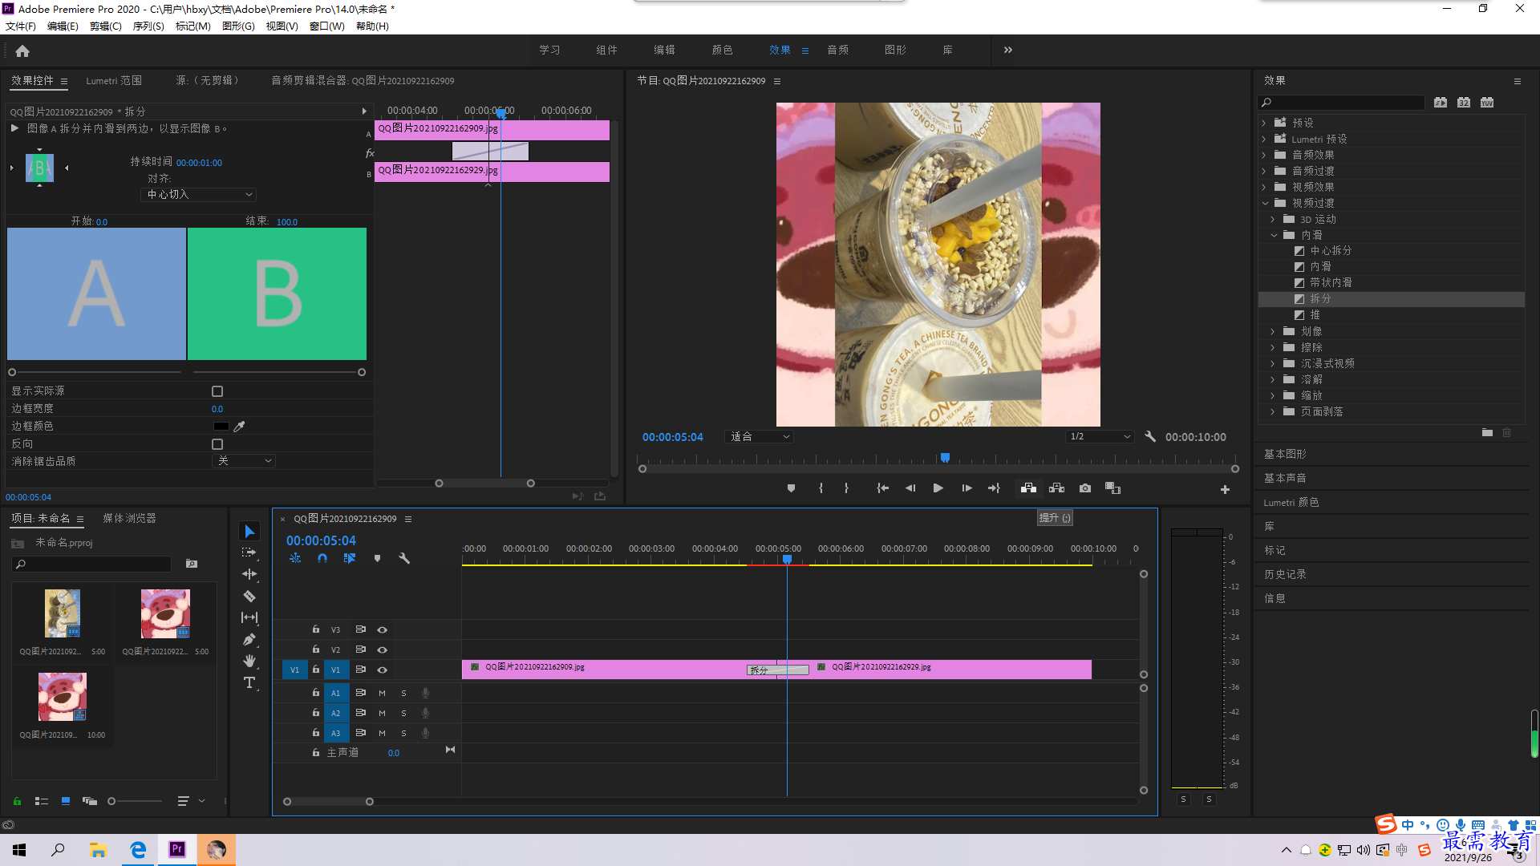Image resolution: width=1540 pixels, height=866 pixels.
Task: Mute the A1 audio track
Action: pyautogui.click(x=382, y=693)
